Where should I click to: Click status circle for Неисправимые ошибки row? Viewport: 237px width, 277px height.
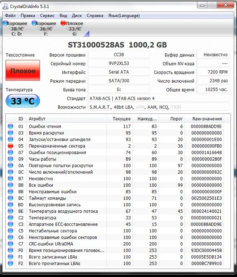10,191
